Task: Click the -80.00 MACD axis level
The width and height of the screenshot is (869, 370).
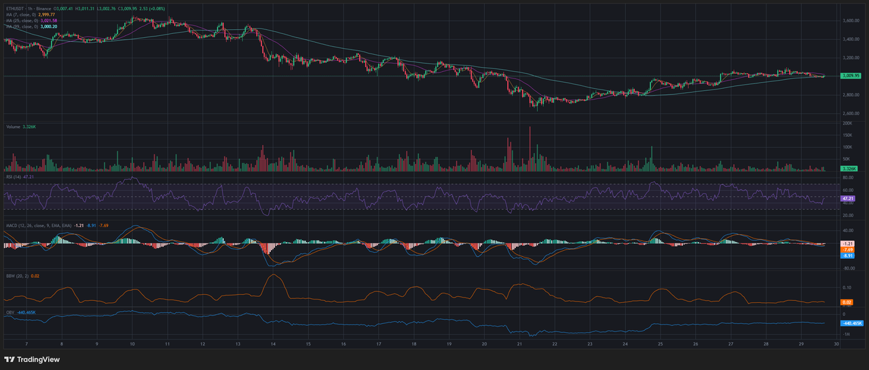Action: (x=848, y=268)
